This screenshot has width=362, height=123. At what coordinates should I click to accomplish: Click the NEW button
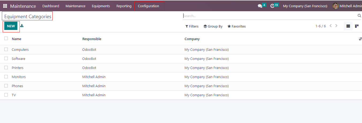pyautogui.click(x=11, y=26)
